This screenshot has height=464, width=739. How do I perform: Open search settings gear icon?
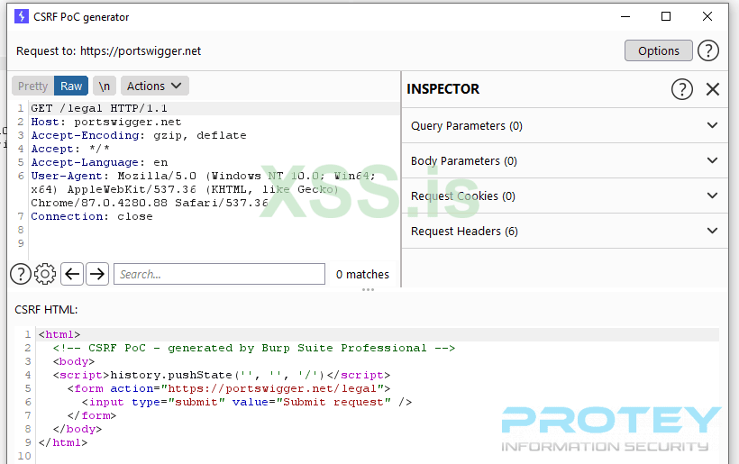[45, 274]
